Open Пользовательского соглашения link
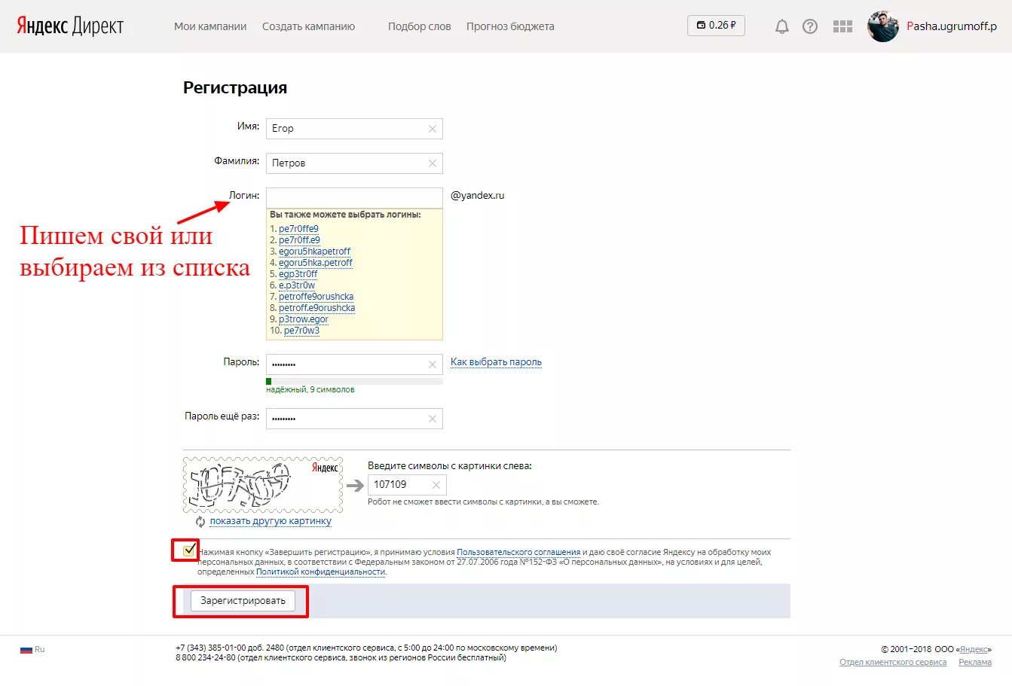Viewport: 1012px width, 686px height. point(518,552)
